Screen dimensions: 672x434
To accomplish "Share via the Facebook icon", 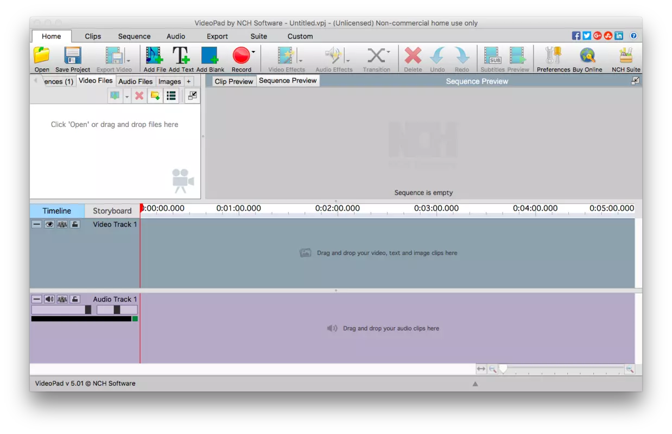I will 576,36.
